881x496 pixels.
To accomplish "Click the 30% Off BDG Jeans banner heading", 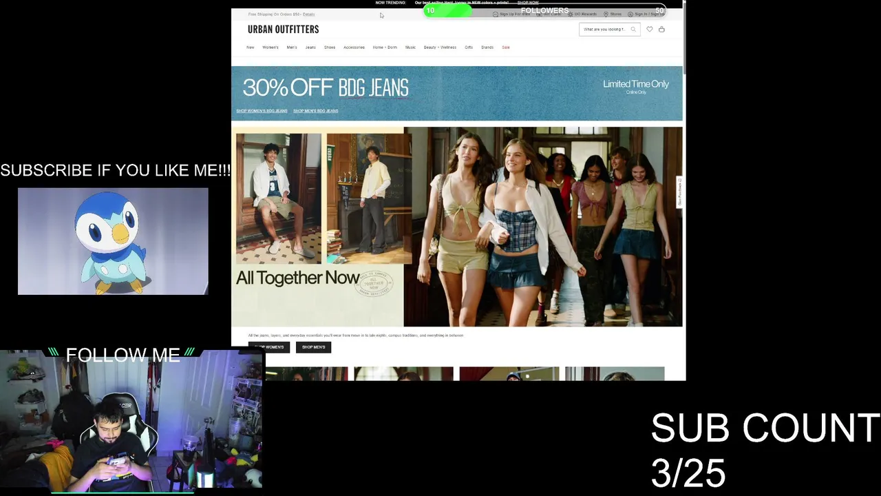I will [x=326, y=87].
